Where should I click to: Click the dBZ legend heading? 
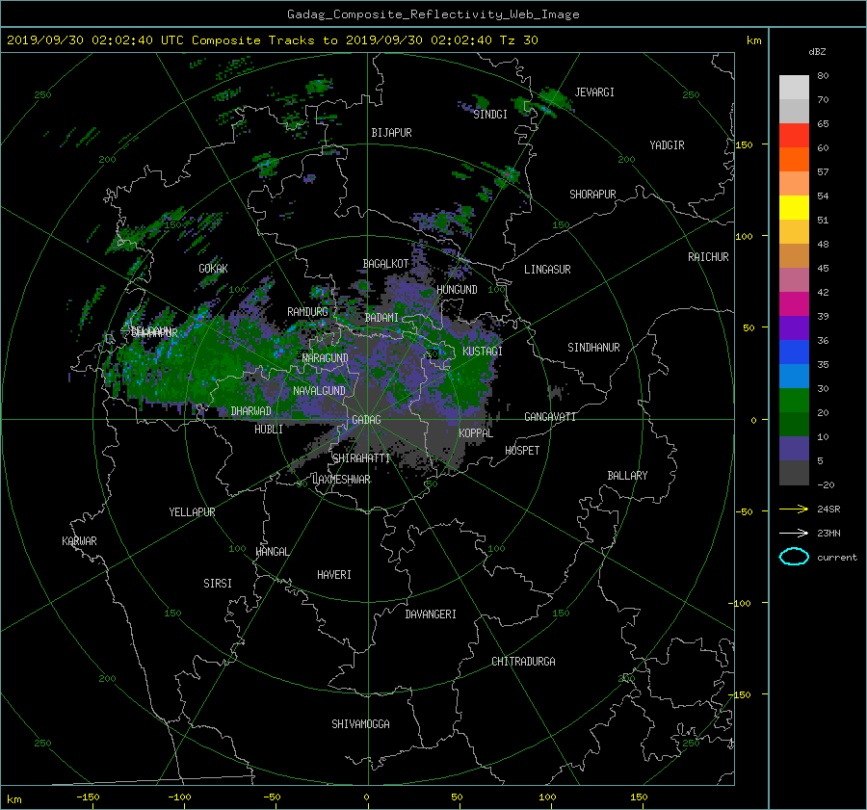tap(817, 52)
